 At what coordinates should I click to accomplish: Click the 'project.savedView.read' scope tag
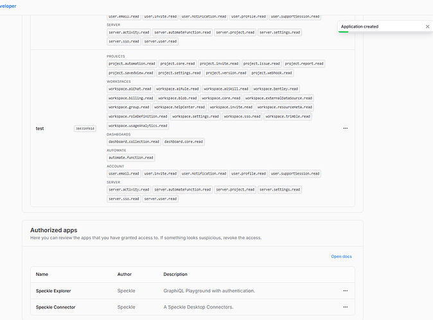point(131,73)
